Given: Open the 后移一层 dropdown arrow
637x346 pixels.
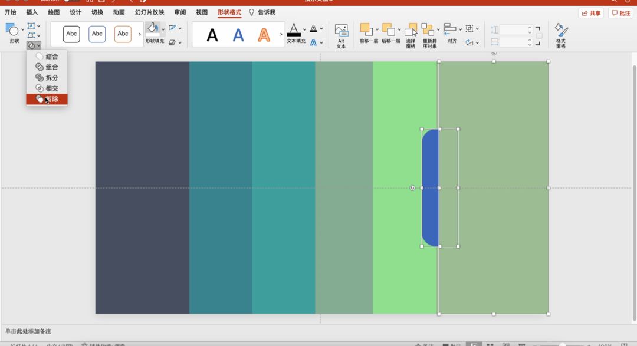Looking at the screenshot, I should pos(399,29).
